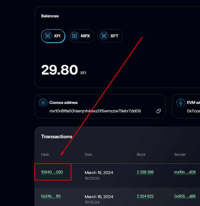Click the EVM Ethereum diamond icon
Viewport: 200px width, 206px height.
point(181,103)
